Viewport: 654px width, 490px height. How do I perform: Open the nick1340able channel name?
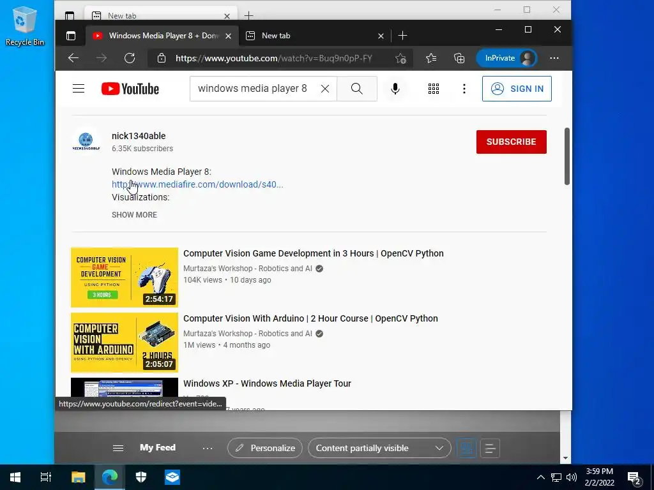(139, 136)
